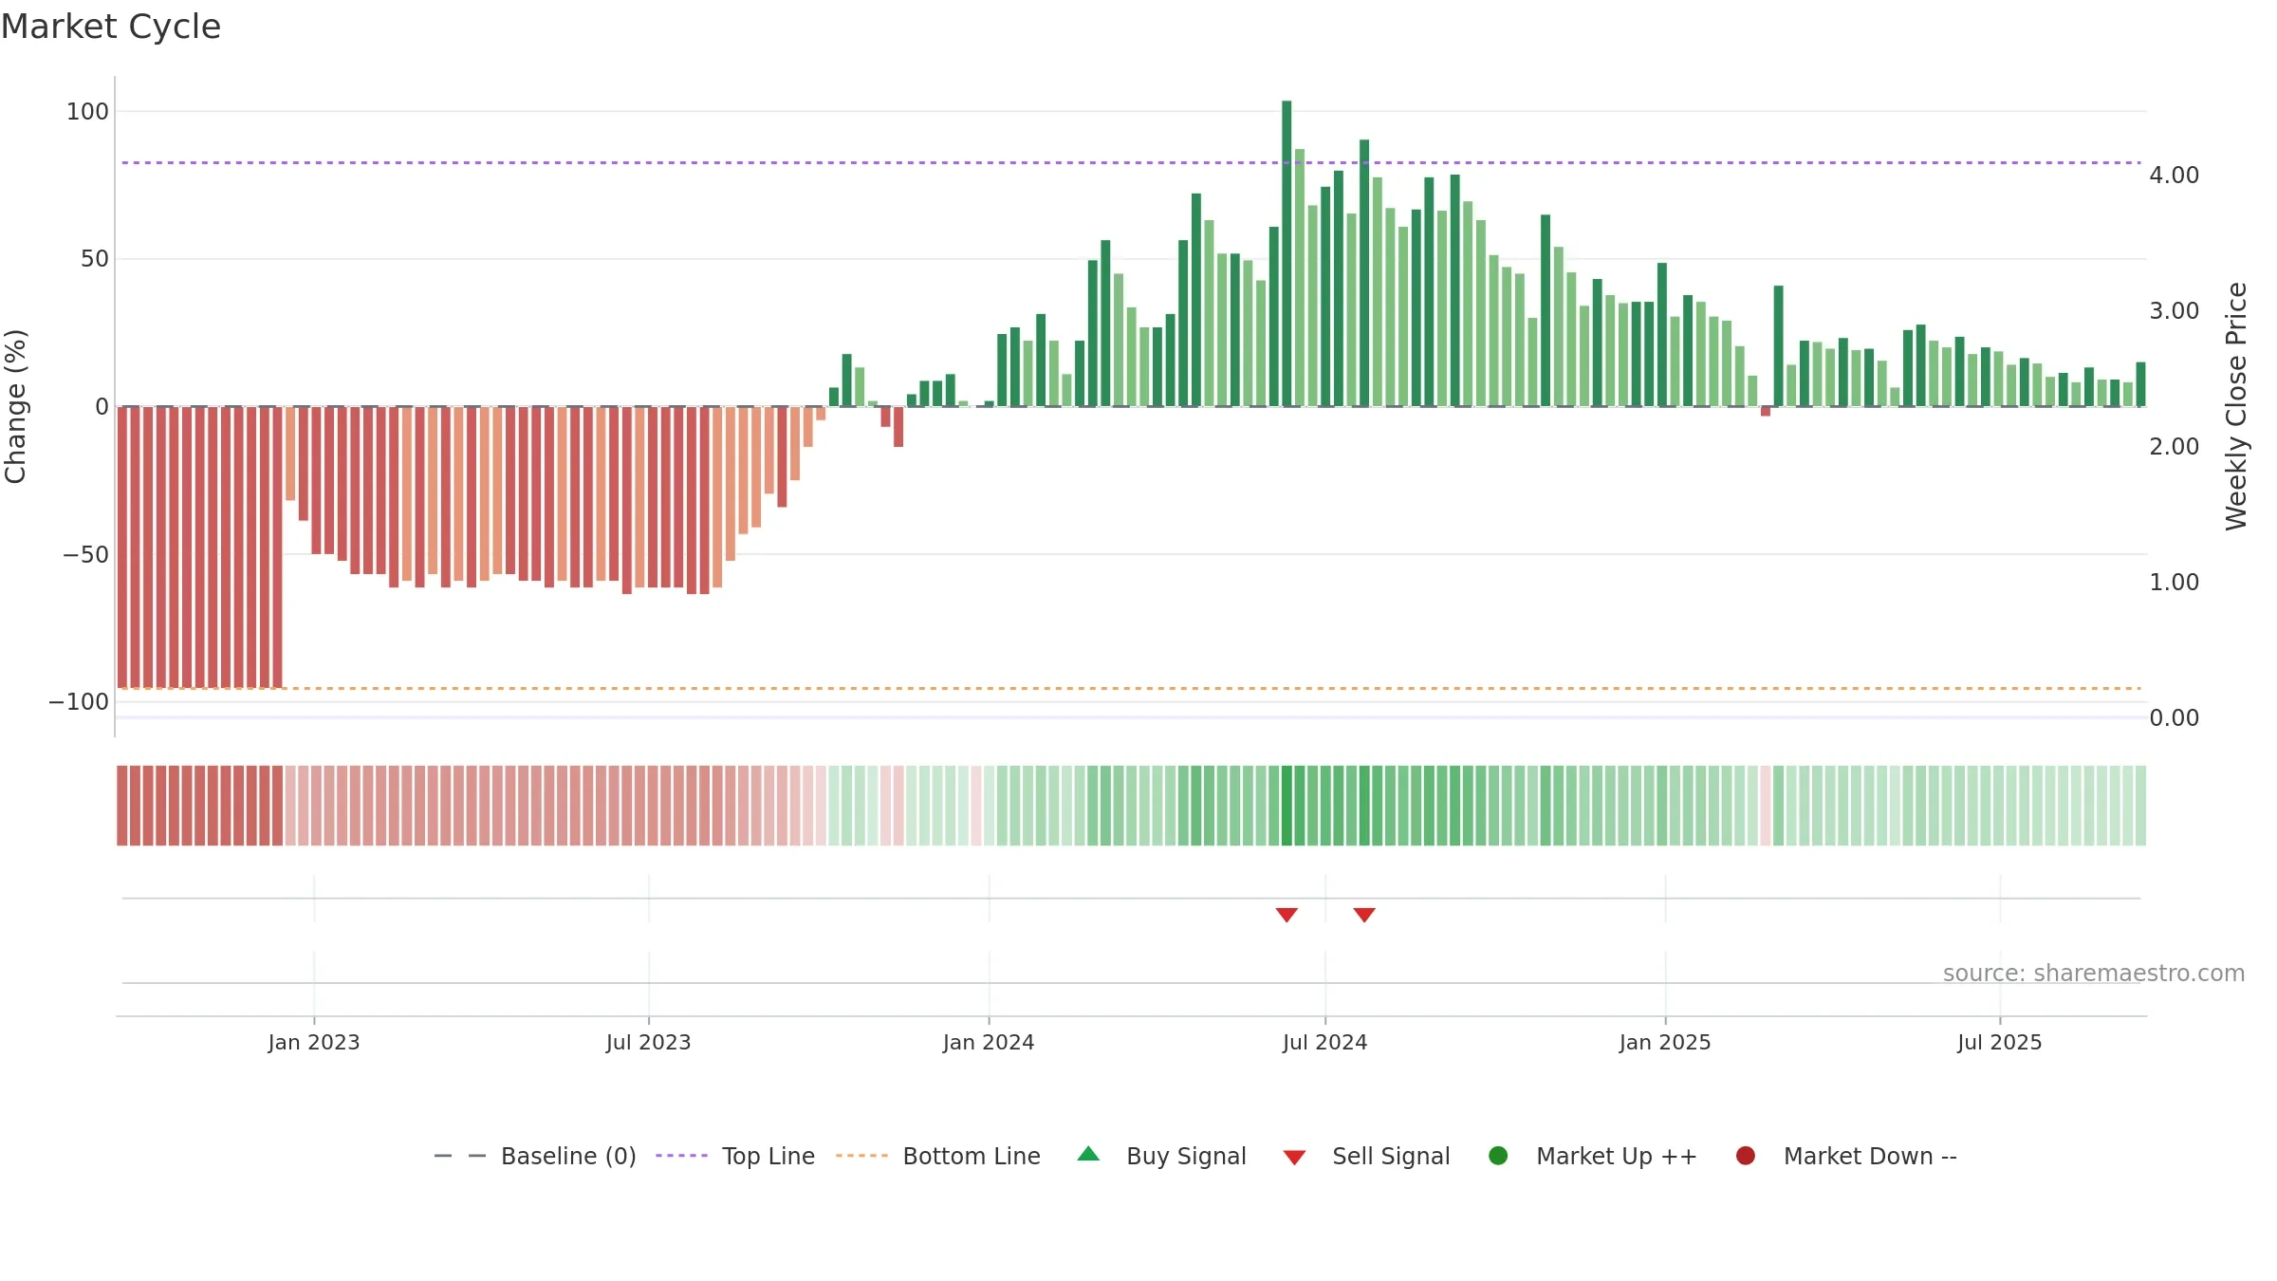
Task: Click the Jul 2023 axis label
Action: click(x=649, y=1043)
